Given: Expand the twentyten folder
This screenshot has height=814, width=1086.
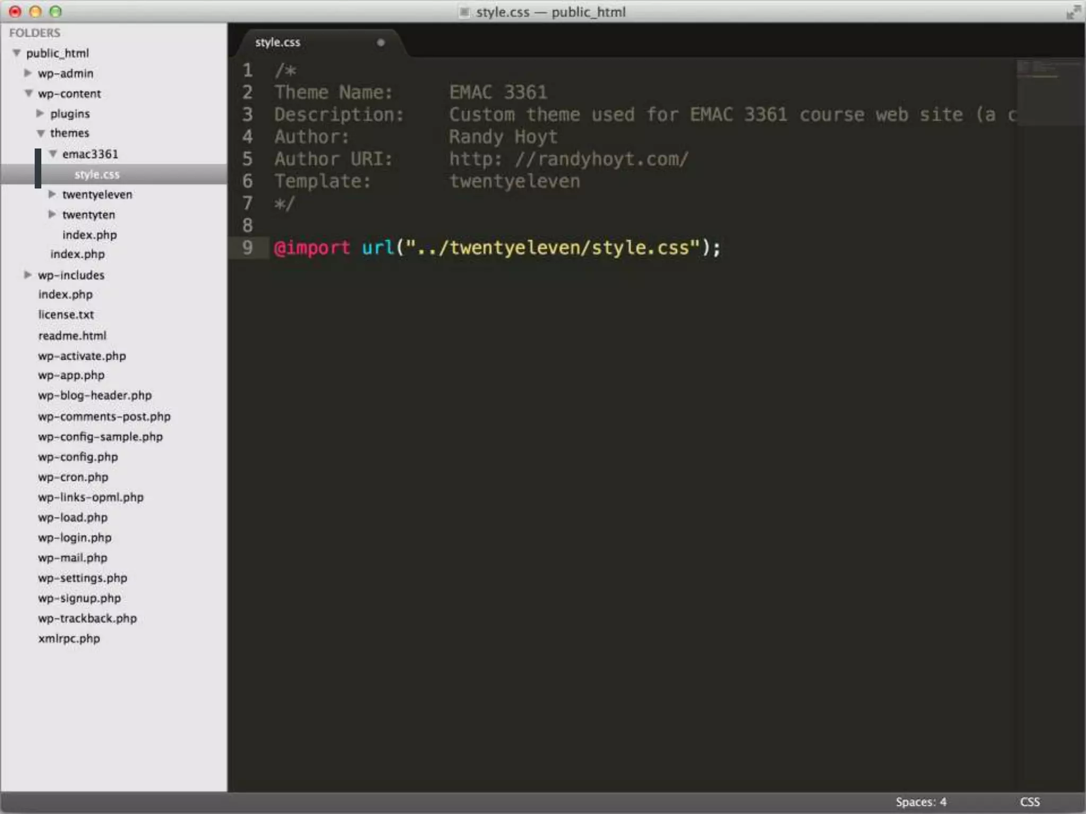Looking at the screenshot, I should [x=52, y=214].
